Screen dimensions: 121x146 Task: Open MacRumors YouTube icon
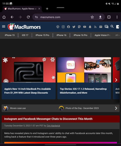[85, 27]
